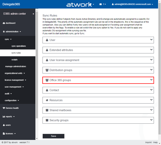The width and height of the screenshot is (161, 145).
Task: Expand the Distribution groups chevron
Action: [x=151, y=70]
